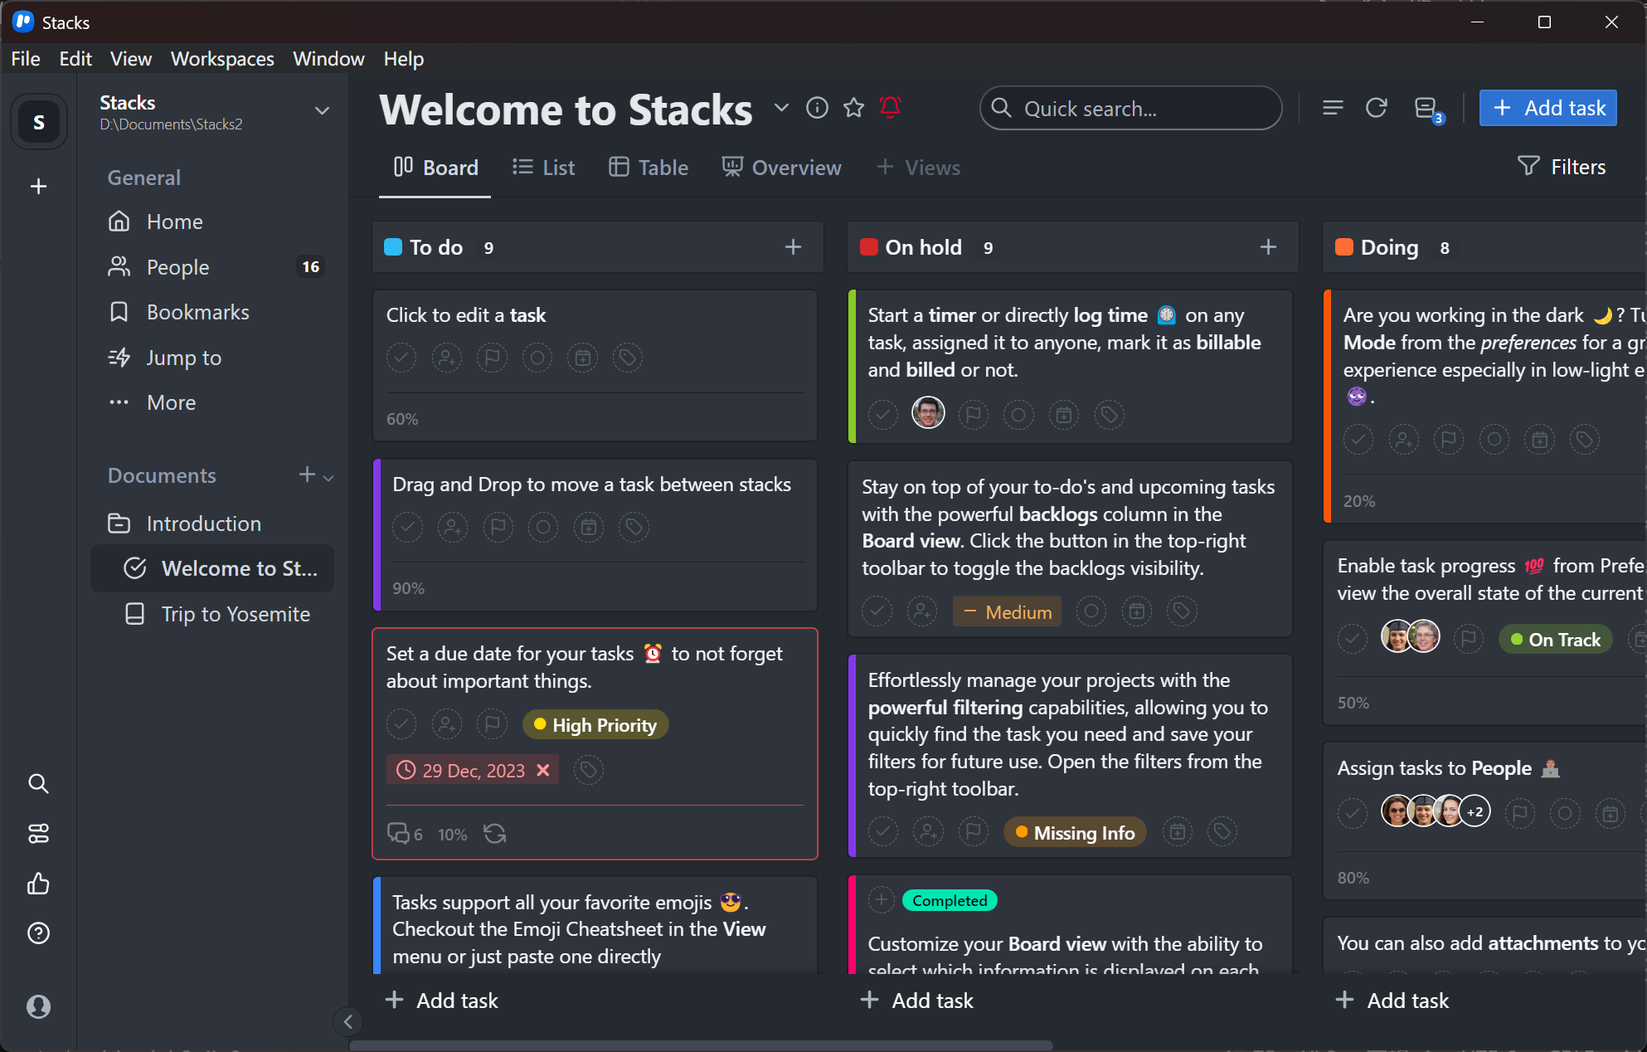Open the text alignment menu icon in toolbar

1333,108
